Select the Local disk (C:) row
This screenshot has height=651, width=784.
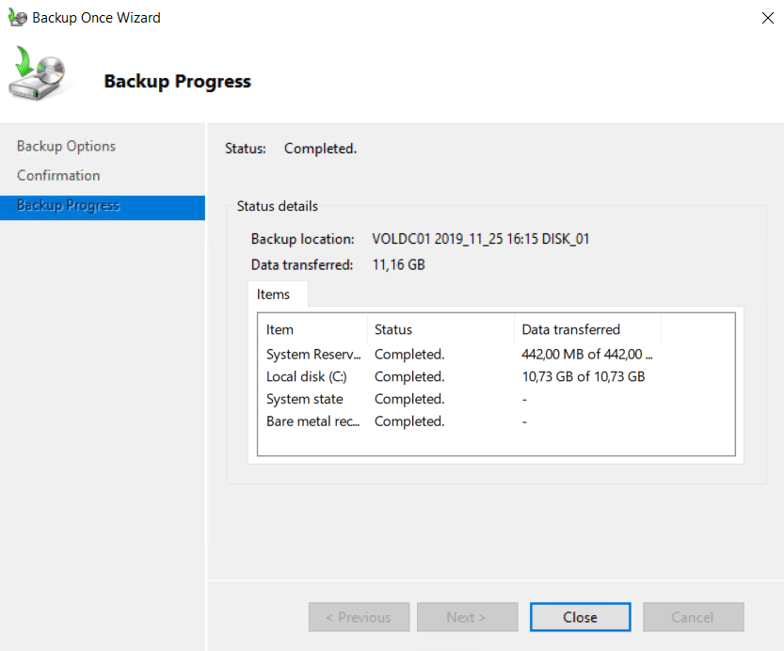[x=307, y=377]
